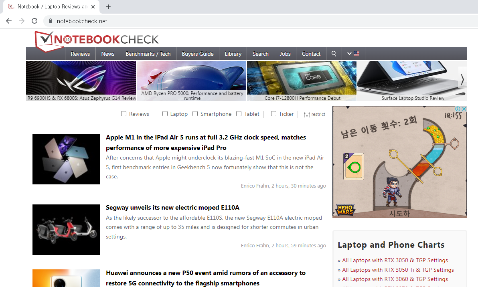Open the Buyers Guide menu
This screenshot has width=478, height=287.
pyautogui.click(x=198, y=54)
